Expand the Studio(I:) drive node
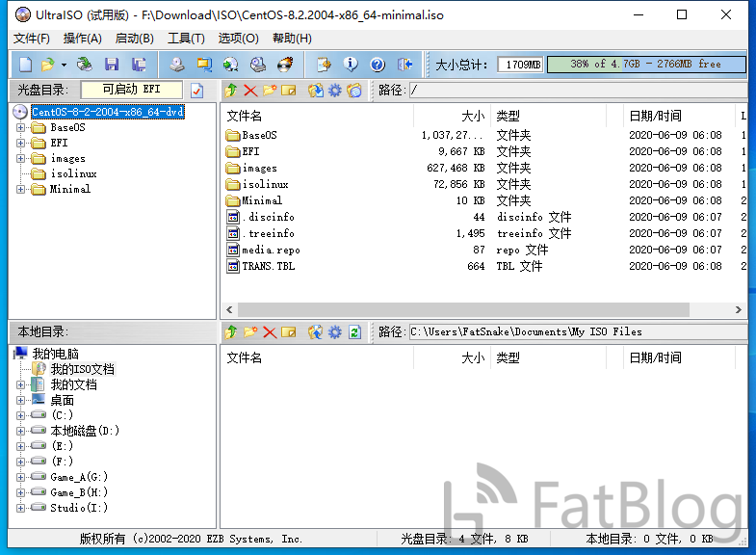This screenshot has width=756, height=555. tap(20, 508)
